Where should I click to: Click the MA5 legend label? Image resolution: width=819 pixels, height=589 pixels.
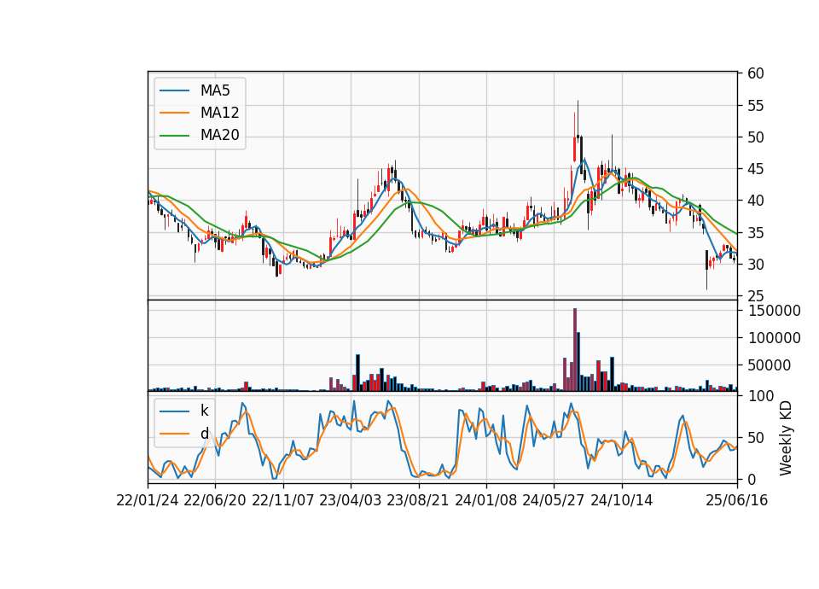[x=215, y=90]
